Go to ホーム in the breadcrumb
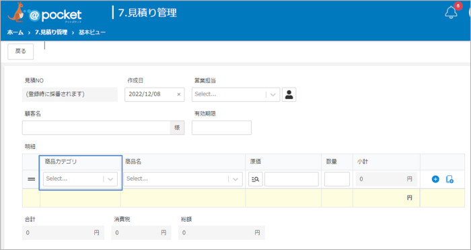 (15, 32)
